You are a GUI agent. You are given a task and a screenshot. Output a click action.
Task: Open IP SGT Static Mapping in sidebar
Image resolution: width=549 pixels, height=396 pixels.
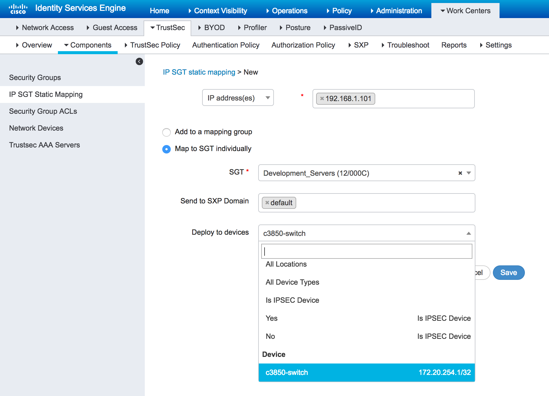pos(72,94)
